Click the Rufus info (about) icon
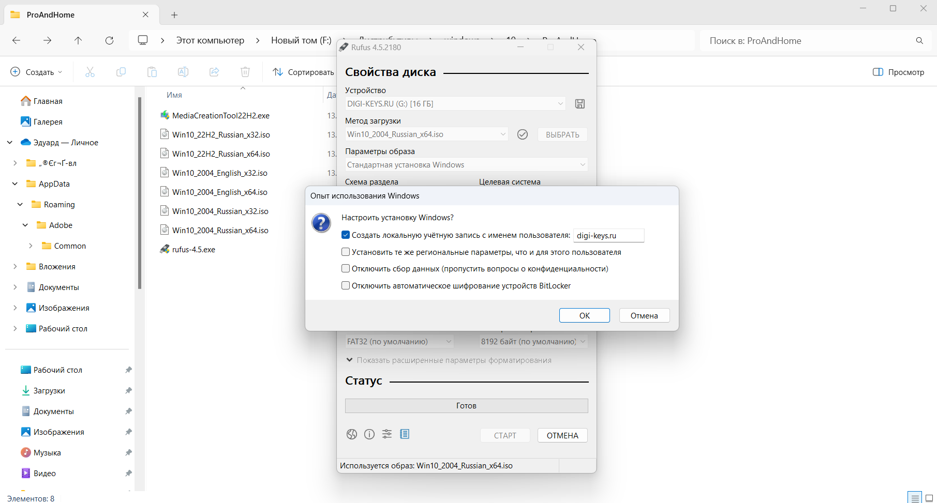Viewport: 937px width, 503px height. click(369, 434)
